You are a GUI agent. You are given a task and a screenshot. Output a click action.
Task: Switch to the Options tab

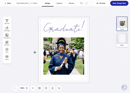pos(59,3)
